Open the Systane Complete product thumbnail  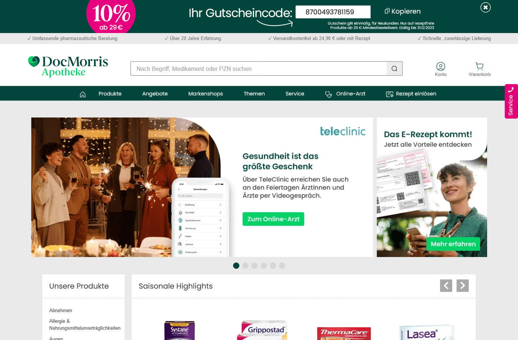[x=179, y=330]
